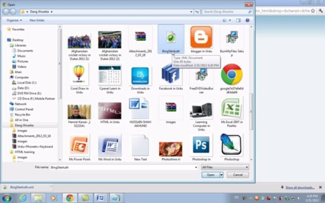Open Internet Explorer from the taskbar
This screenshot has height=203, width=325.
coord(22,198)
